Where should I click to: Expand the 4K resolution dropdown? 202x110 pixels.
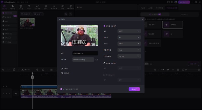(129, 37)
